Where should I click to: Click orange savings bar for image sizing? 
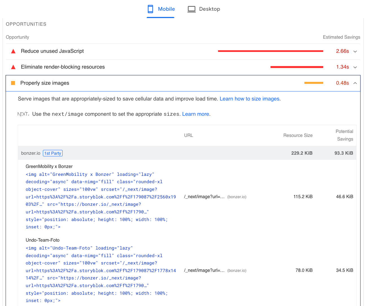[314, 83]
